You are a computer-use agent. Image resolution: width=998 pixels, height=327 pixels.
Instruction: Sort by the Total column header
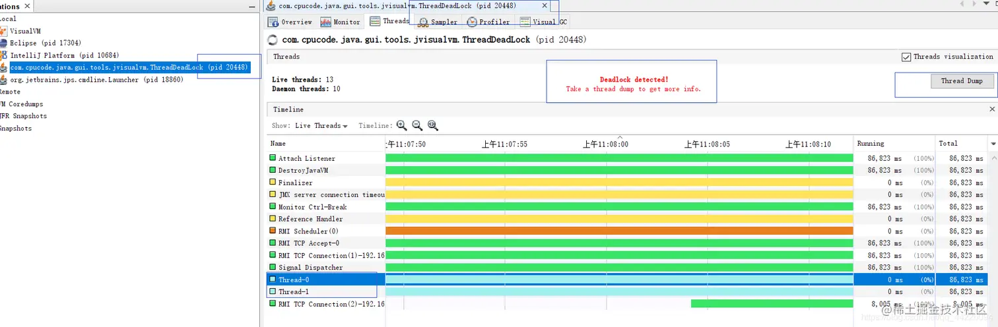962,143
